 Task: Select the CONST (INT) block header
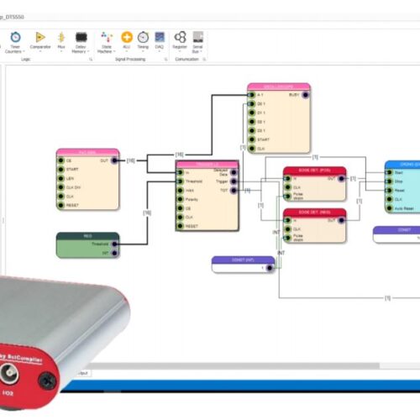pos(243,260)
